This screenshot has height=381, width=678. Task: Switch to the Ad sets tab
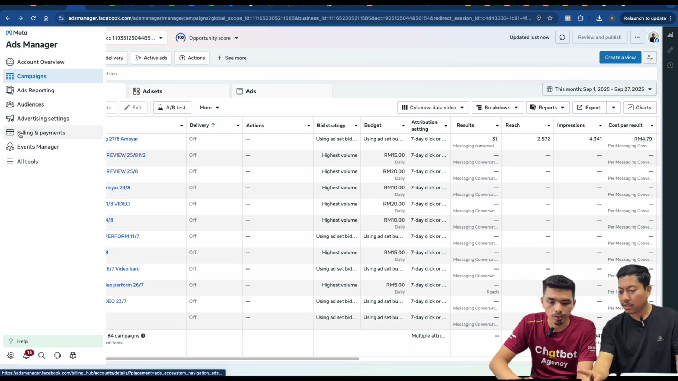[179, 91]
